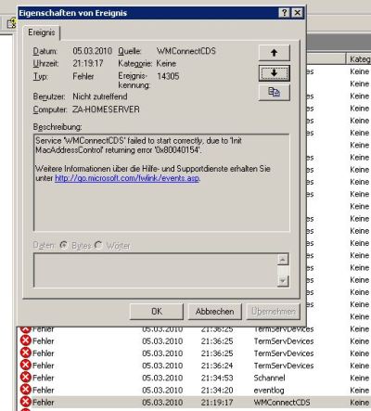The image size is (371, 411).
Task: Open context help question mark button
Action: [284, 13]
